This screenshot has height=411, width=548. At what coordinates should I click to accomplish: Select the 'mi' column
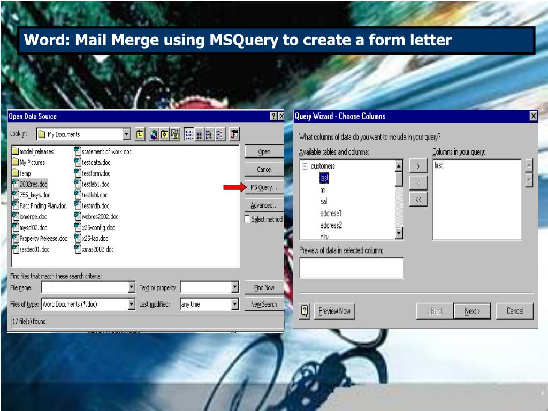(x=323, y=190)
